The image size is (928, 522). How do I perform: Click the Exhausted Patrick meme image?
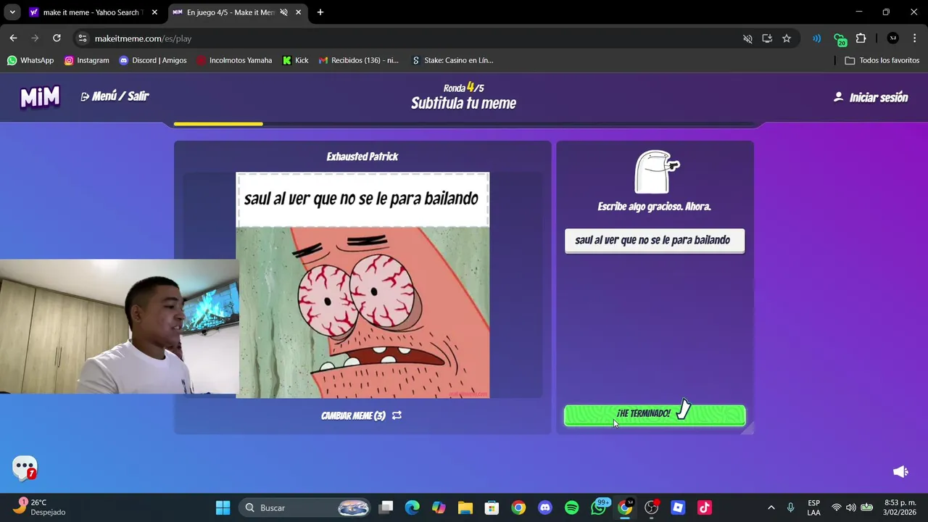(362, 312)
